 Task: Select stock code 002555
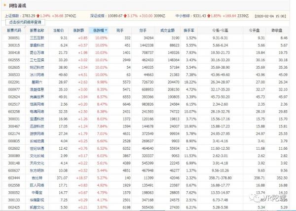click(14, 60)
